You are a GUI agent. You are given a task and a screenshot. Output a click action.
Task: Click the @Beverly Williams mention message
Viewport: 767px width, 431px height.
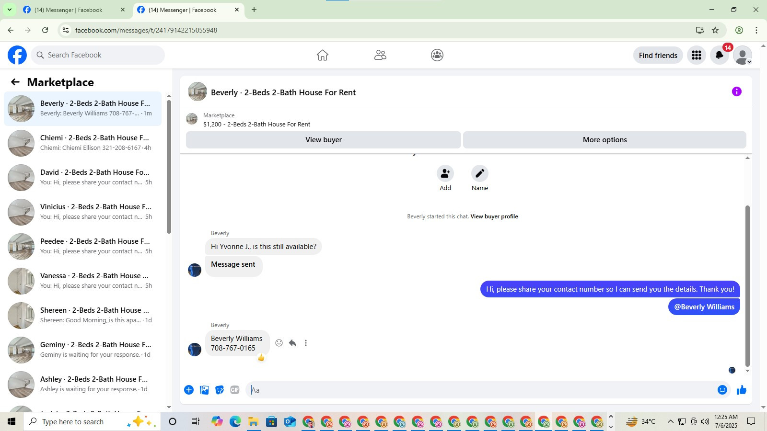point(704,307)
